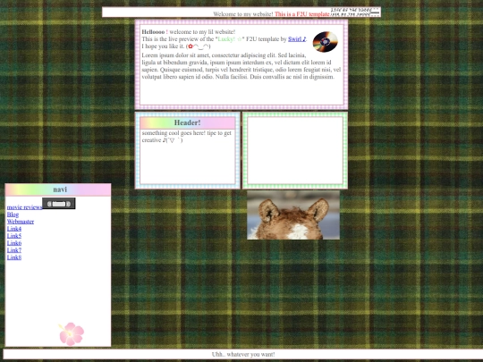Click the pixel-text banner image at top right
Image resolution: width=483 pixels, height=362 pixels.
(355, 13)
